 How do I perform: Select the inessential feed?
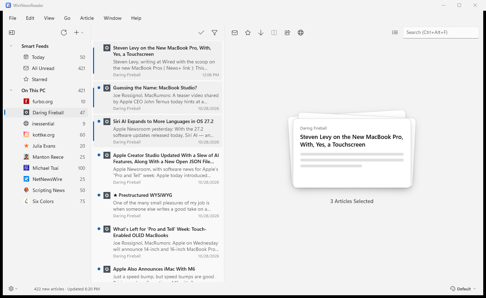[x=46, y=124]
